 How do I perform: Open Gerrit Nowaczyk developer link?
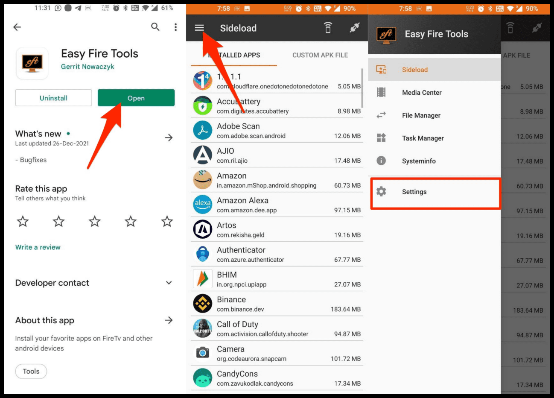87,67
